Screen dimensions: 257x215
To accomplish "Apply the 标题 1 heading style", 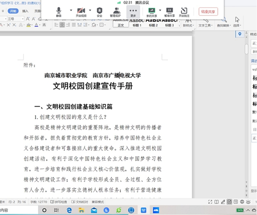I will pos(137,23).
